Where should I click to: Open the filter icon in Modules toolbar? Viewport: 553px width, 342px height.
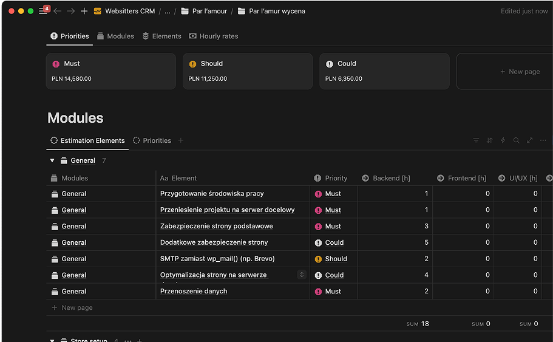[476, 140]
